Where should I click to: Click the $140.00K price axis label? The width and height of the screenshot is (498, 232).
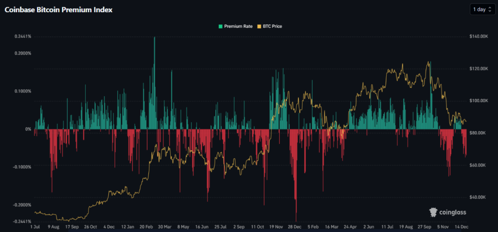pos(479,36)
